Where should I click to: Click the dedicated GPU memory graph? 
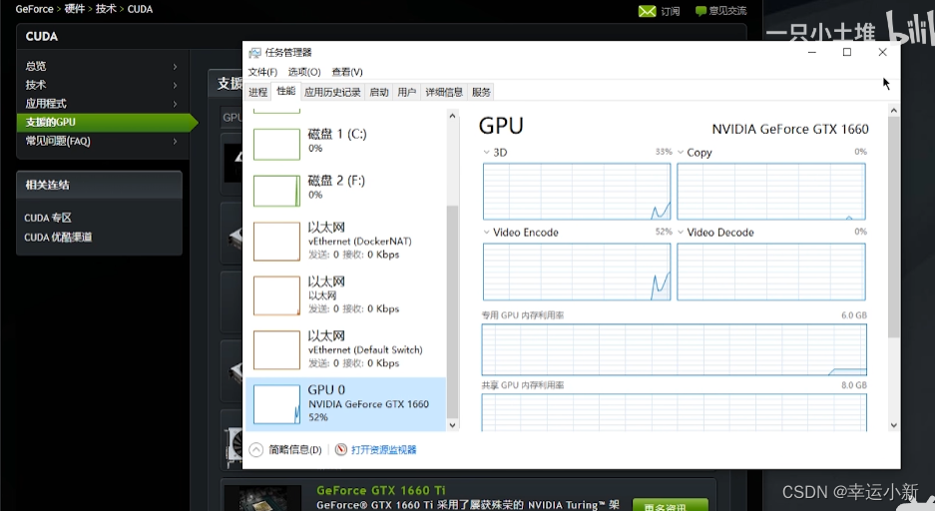tap(674, 349)
